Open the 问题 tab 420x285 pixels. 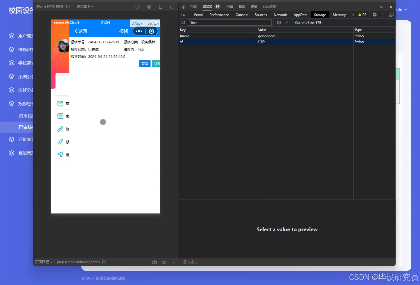click(x=230, y=6)
